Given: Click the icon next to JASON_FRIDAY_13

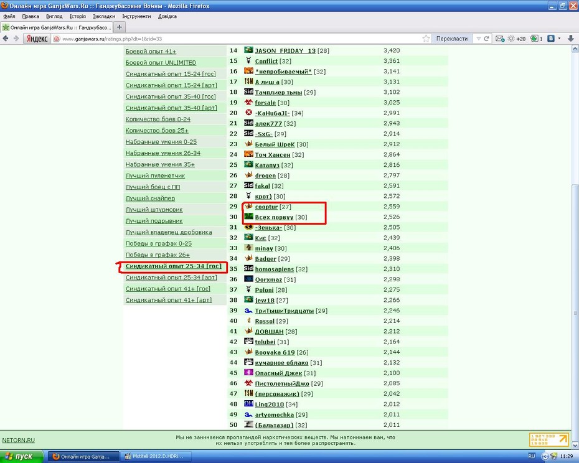Looking at the screenshot, I should (x=248, y=50).
